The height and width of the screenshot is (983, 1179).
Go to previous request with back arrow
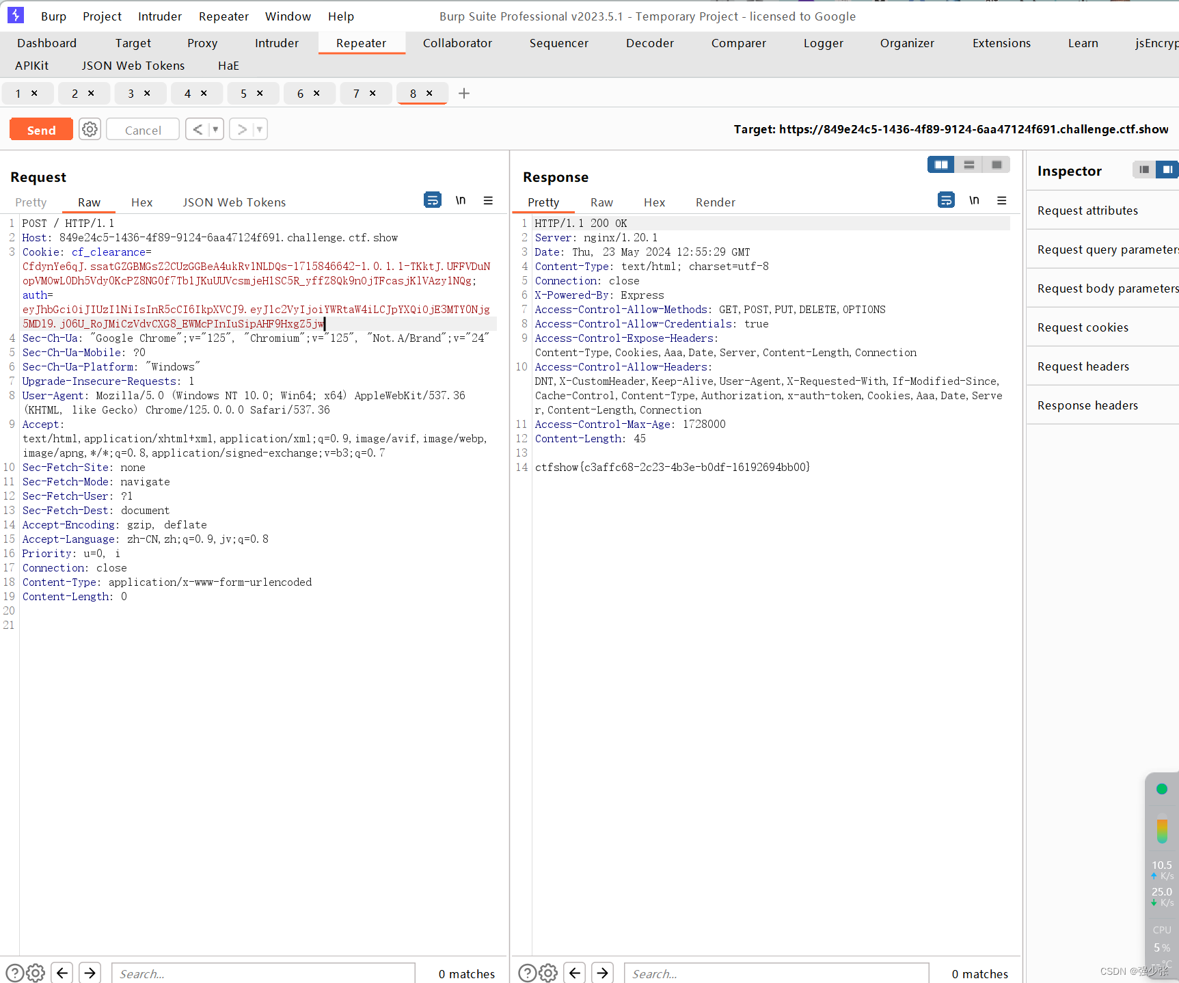(x=197, y=129)
